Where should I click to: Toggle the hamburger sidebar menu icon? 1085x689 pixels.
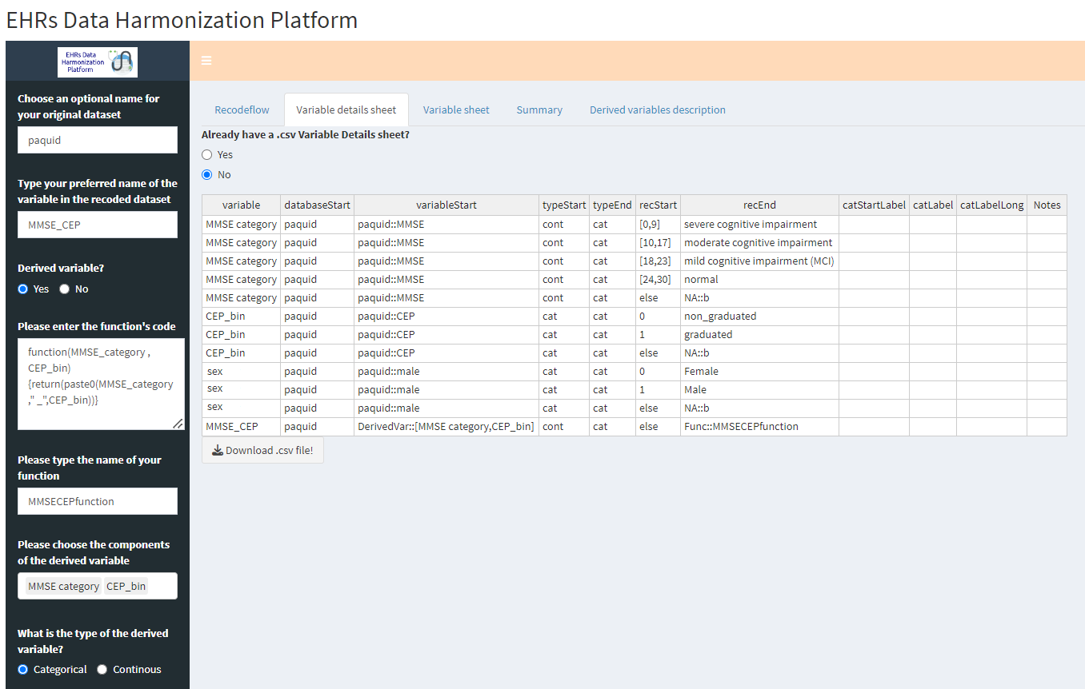206,61
